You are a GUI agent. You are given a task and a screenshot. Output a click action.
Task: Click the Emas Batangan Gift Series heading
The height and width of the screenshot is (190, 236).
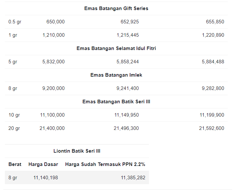point(116,8)
